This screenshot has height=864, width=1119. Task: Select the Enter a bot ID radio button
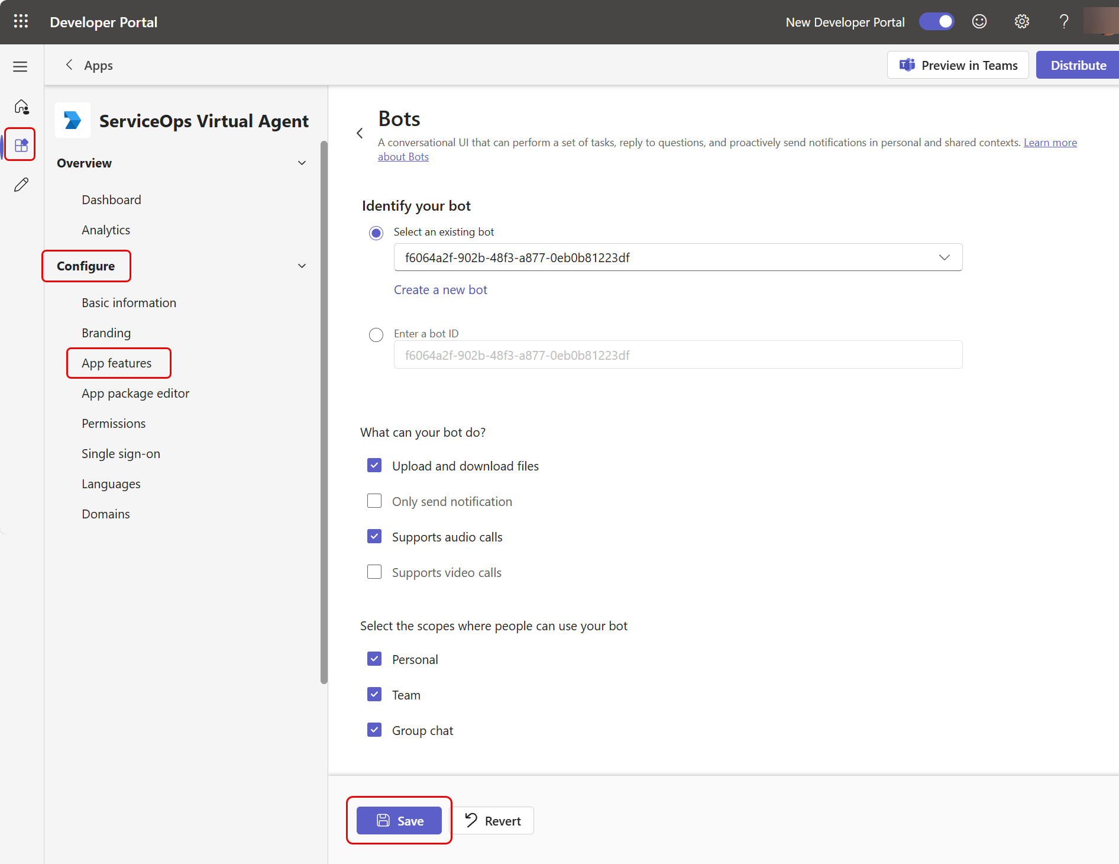[x=376, y=335]
